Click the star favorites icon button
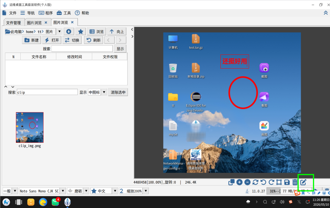 pyautogui.click(x=80, y=31)
